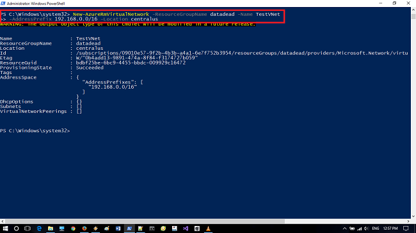Click the horizontal scrollbar thumb
The height and width of the screenshot is (233, 416).
pyautogui.click(x=145, y=221)
